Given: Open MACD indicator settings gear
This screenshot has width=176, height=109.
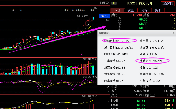Looking at the screenshot, I should click(x=89, y=96).
